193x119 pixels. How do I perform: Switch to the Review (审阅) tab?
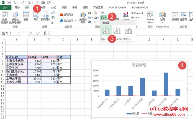click(x=74, y=7)
